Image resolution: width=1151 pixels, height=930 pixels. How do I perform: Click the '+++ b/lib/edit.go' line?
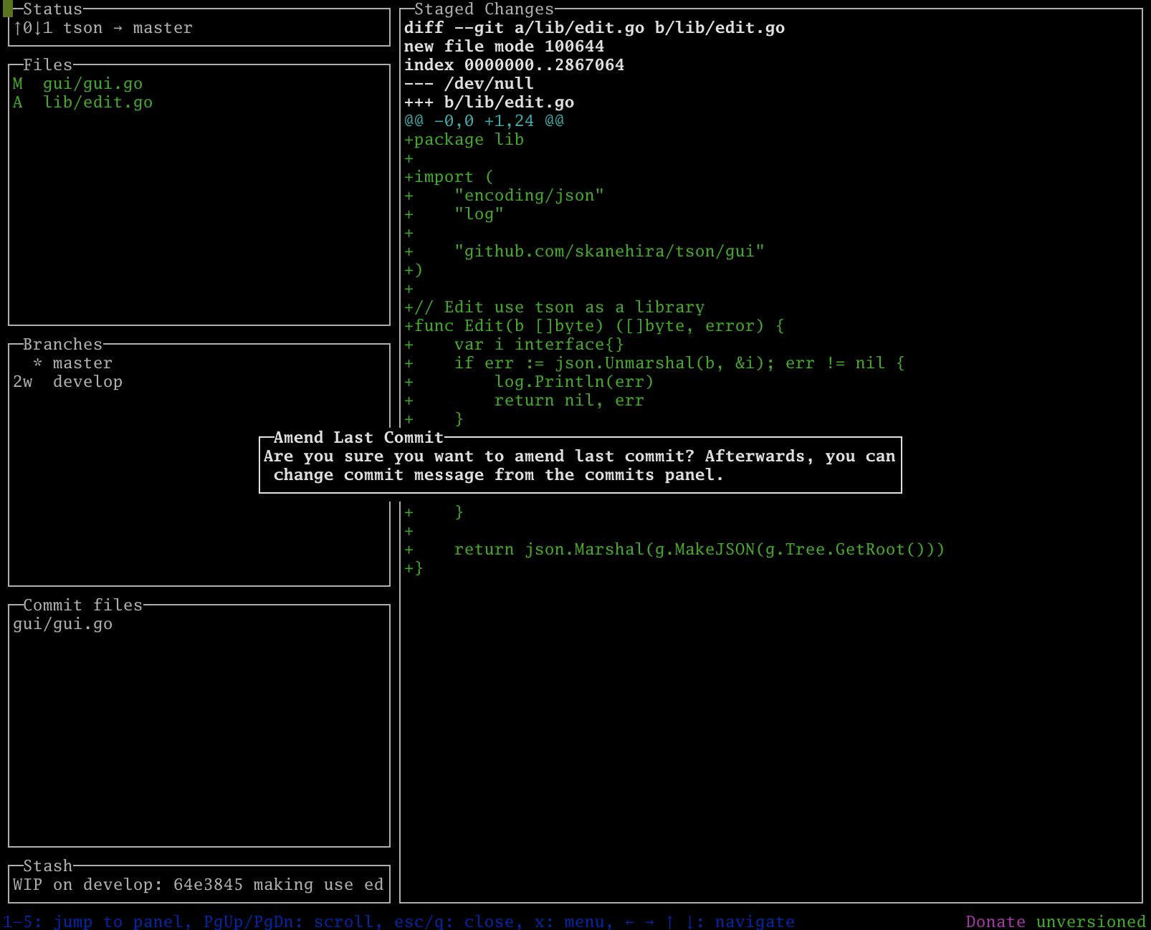(x=489, y=102)
